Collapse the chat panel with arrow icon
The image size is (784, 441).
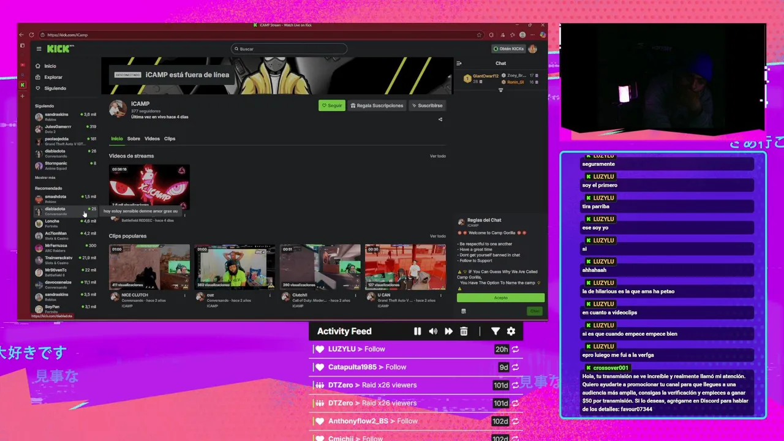coord(459,63)
